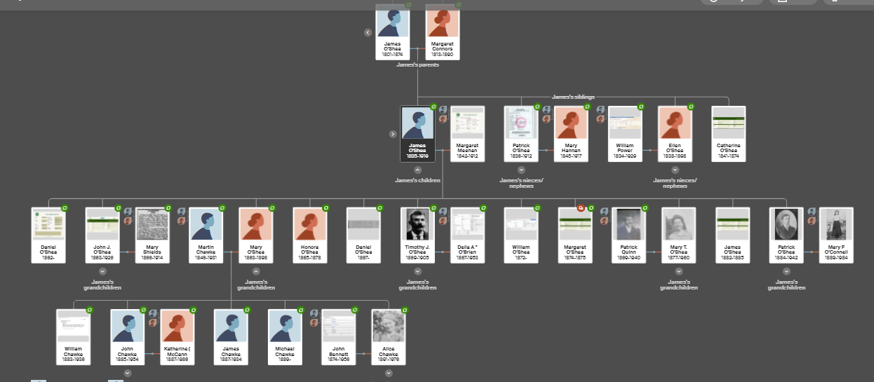Open the green leaf hint on William Power
This screenshot has width=874, height=382.
tap(641, 107)
